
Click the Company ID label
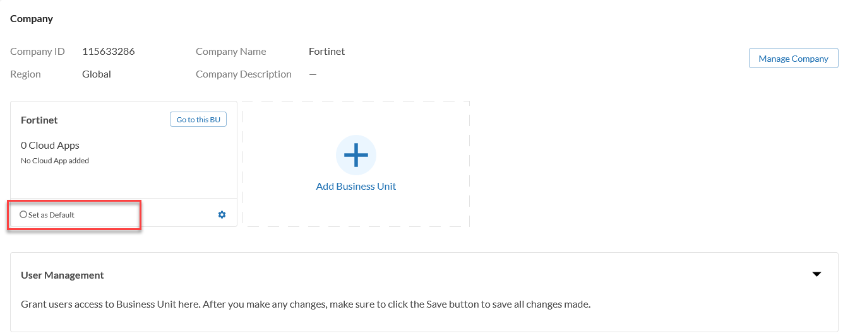click(37, 52)
